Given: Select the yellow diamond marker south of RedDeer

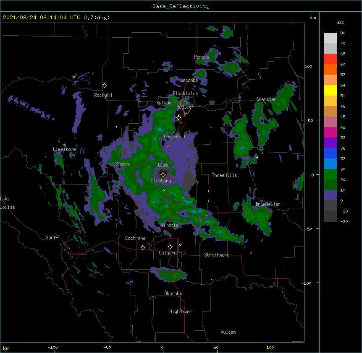Looking at the screenshot, I should pos(179,118).
